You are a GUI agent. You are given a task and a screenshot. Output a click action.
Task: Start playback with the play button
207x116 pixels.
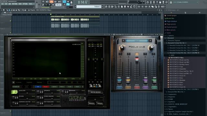pos(46,5)
